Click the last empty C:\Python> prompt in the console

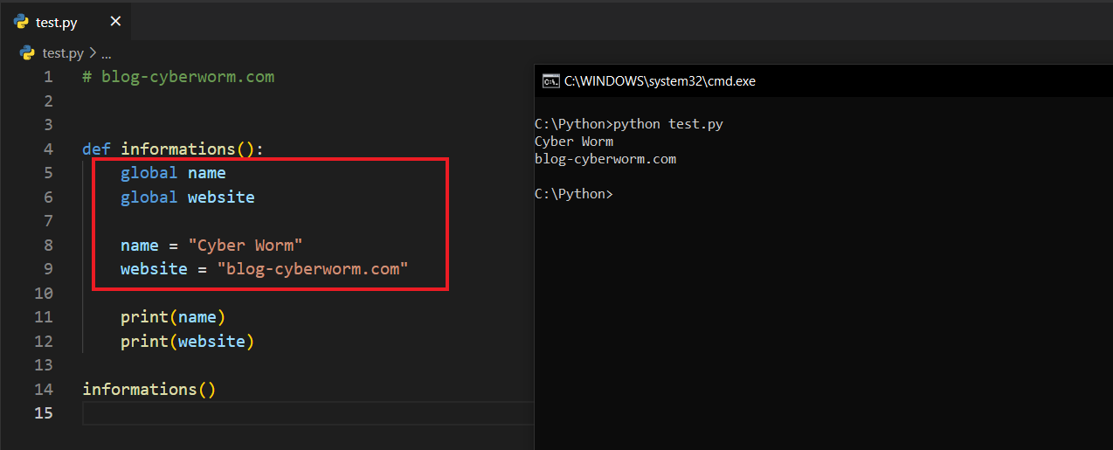tap(573, 194)
